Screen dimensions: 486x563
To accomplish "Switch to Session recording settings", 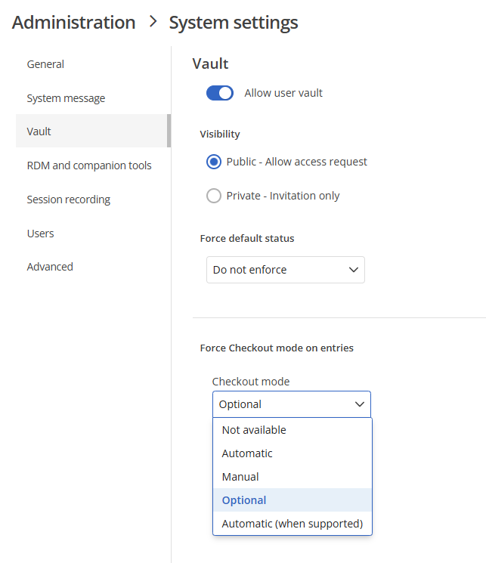I will point(68,200).
